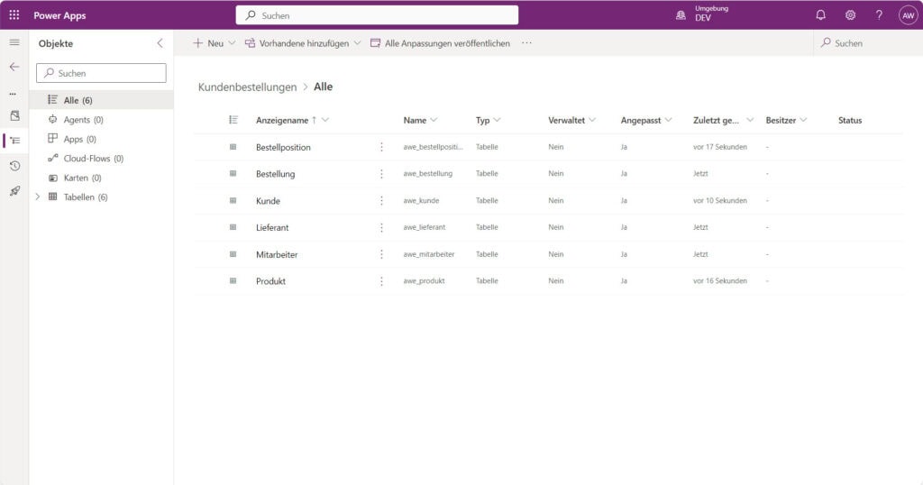Select Agents (0) in the Objekte tree
This screenshot has width=923, height=485.
pos(101,120)
